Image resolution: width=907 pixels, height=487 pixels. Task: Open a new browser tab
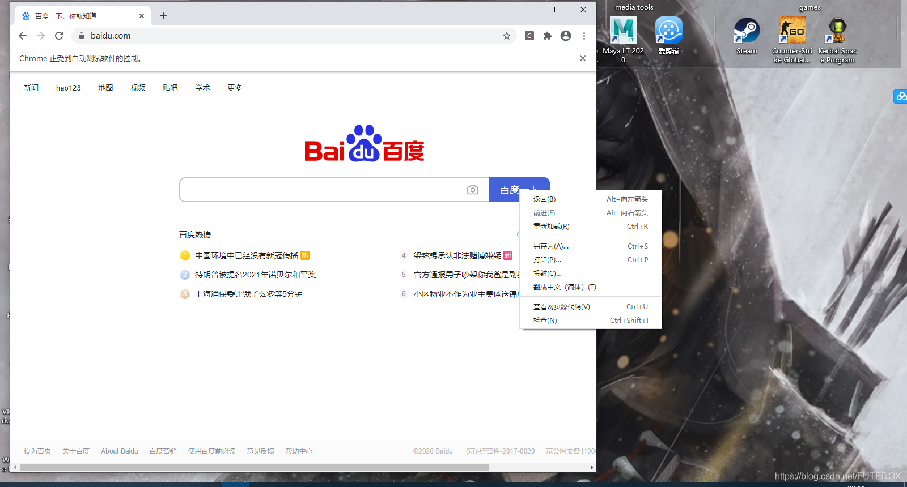tap(163, 16)
